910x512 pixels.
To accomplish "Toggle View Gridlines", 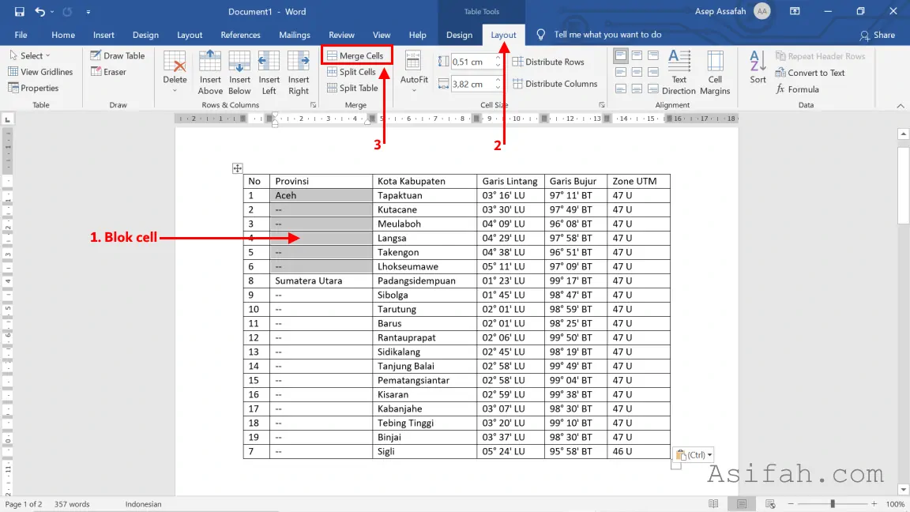I will (40, 72).
